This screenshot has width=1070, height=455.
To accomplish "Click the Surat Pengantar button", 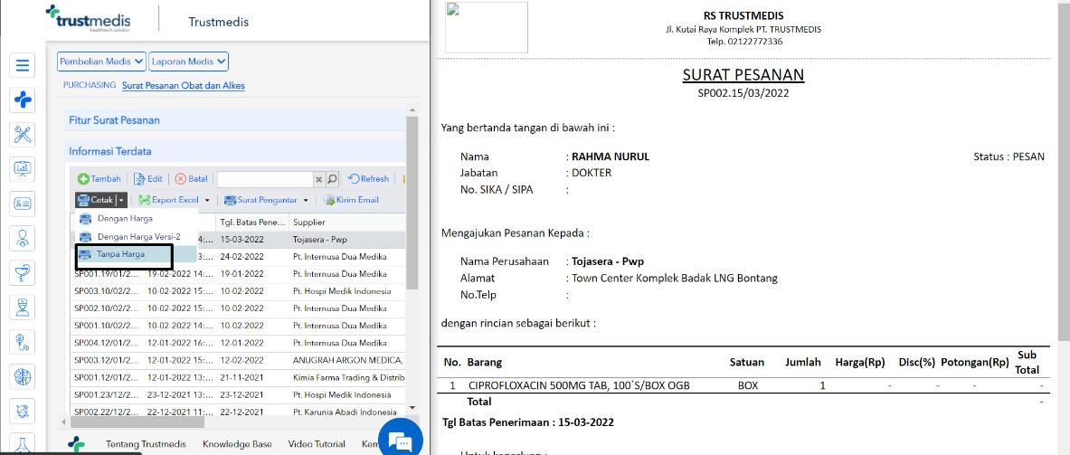I will [x=261, y=200].
